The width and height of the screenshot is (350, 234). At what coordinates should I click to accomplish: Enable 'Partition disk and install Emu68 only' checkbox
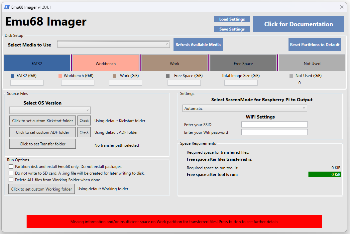(x=11, y=167)
